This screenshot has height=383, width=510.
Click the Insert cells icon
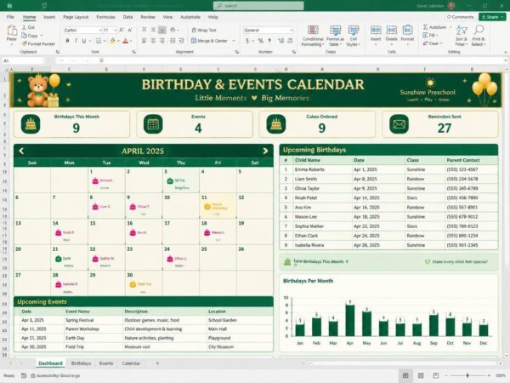[376, 31]
